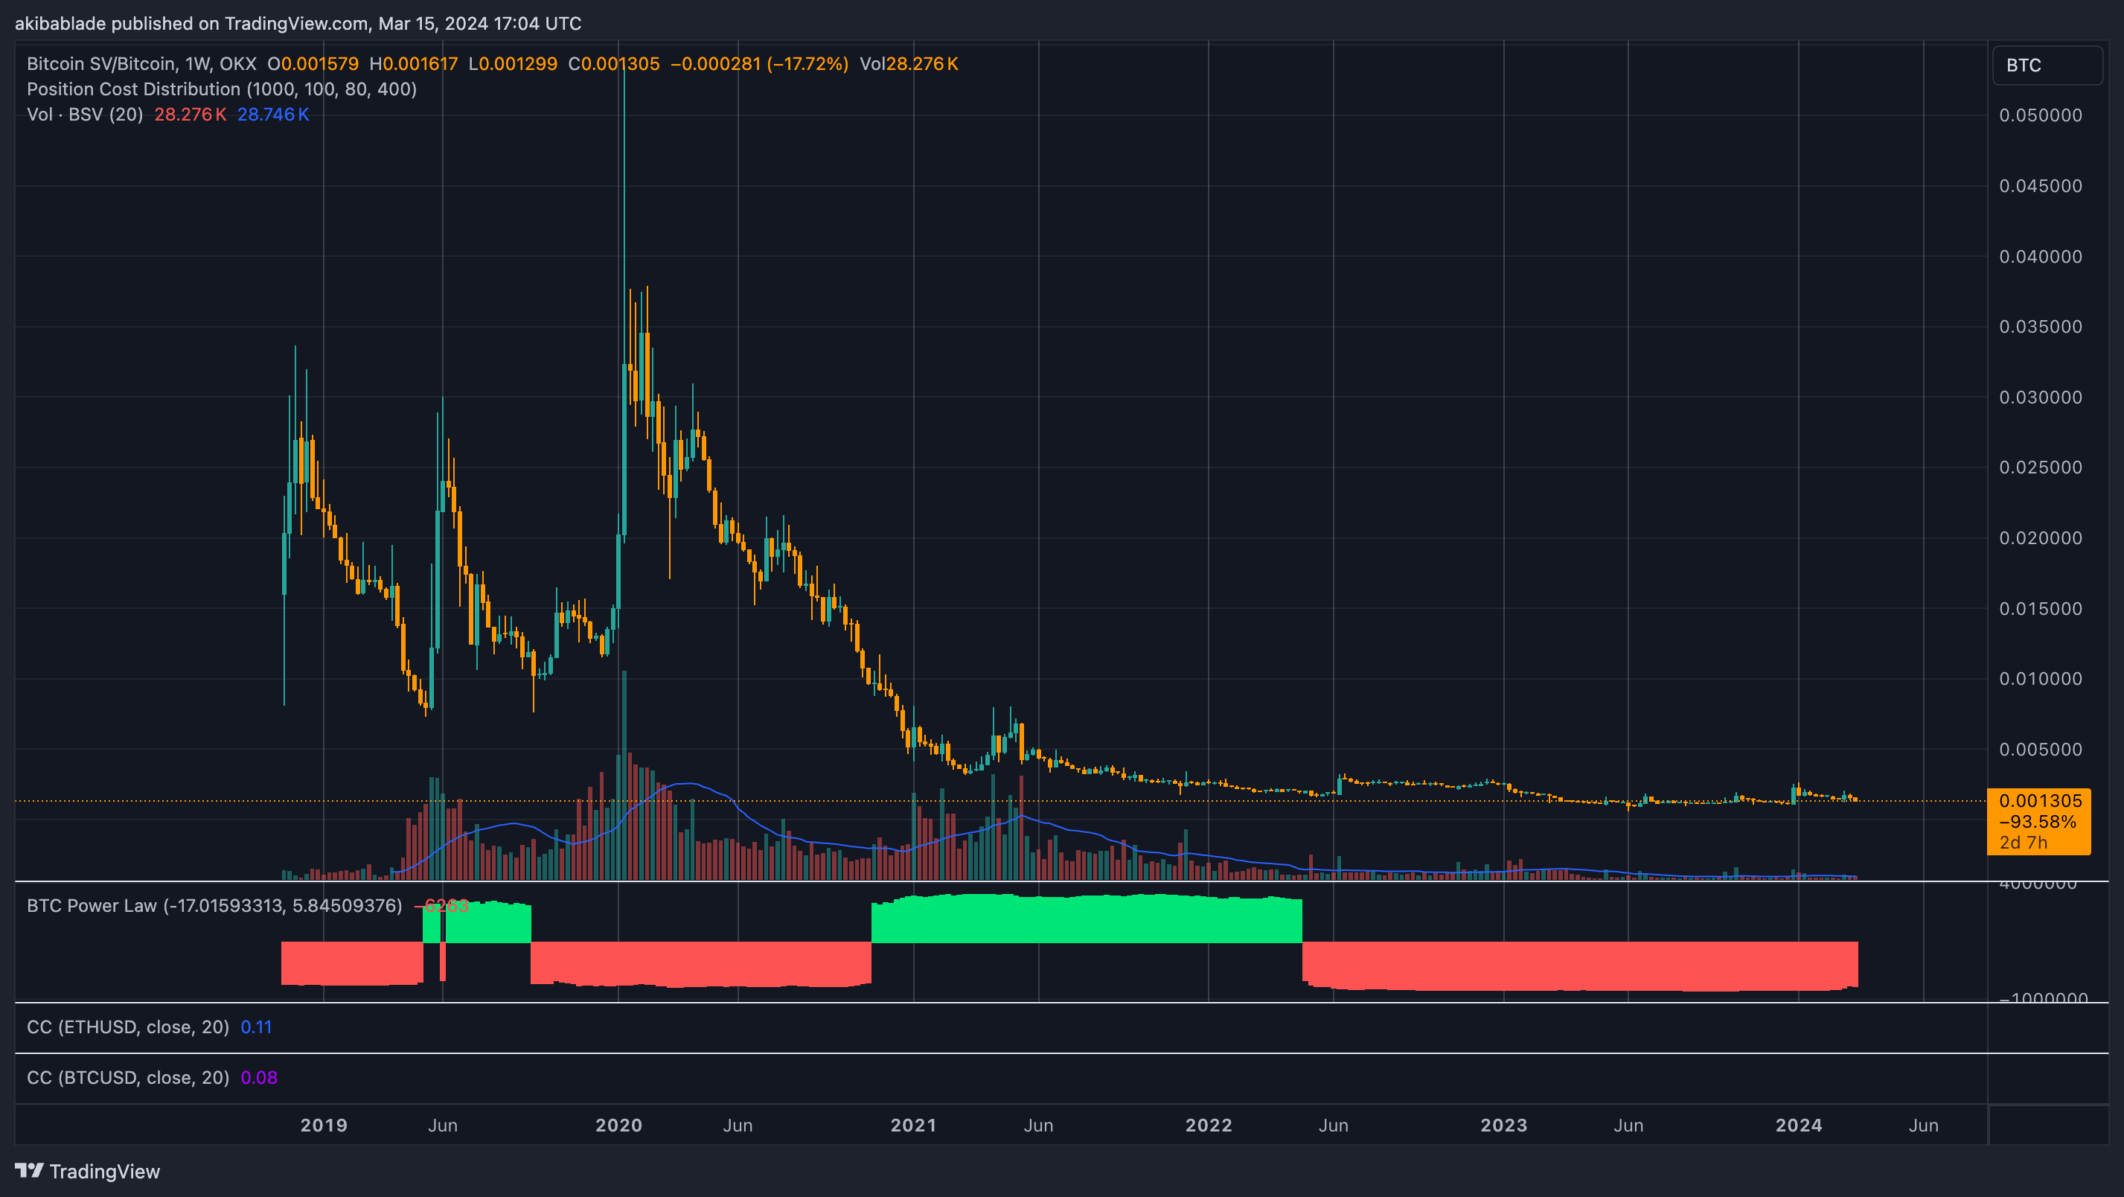
Task: Click the BTC currency box on the price scale
Action: [2047, 66]
